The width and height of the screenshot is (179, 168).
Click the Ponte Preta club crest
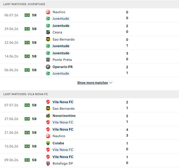click(x=48, y=60)
